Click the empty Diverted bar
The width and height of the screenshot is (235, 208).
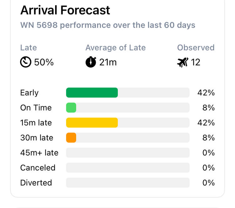click(x=128, y=183)
